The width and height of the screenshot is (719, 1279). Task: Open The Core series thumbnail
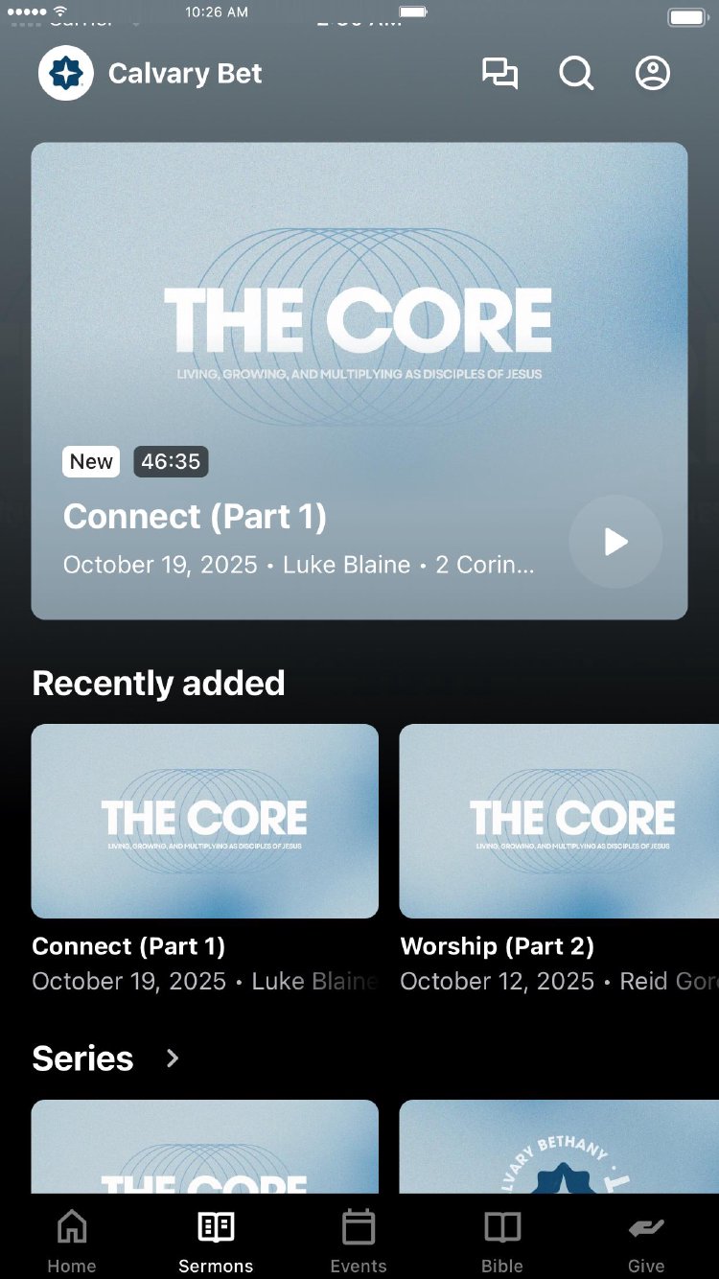(205, 1147)
